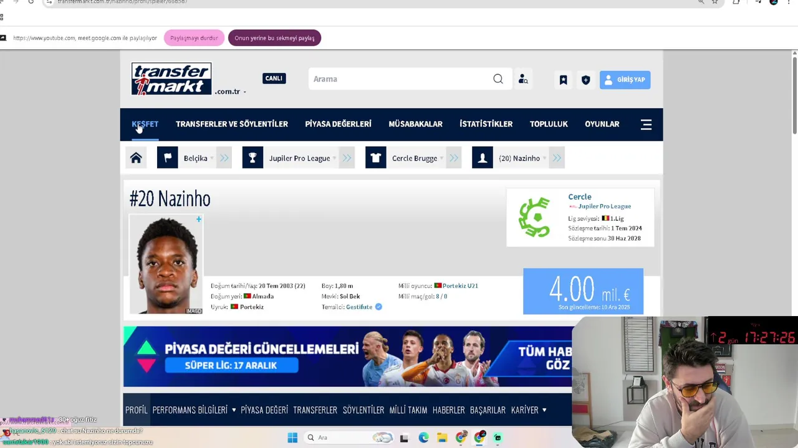798x448 pixels.
Task: Switch to the BAŞARILAR tab
Action: click(x=488, y=410)
